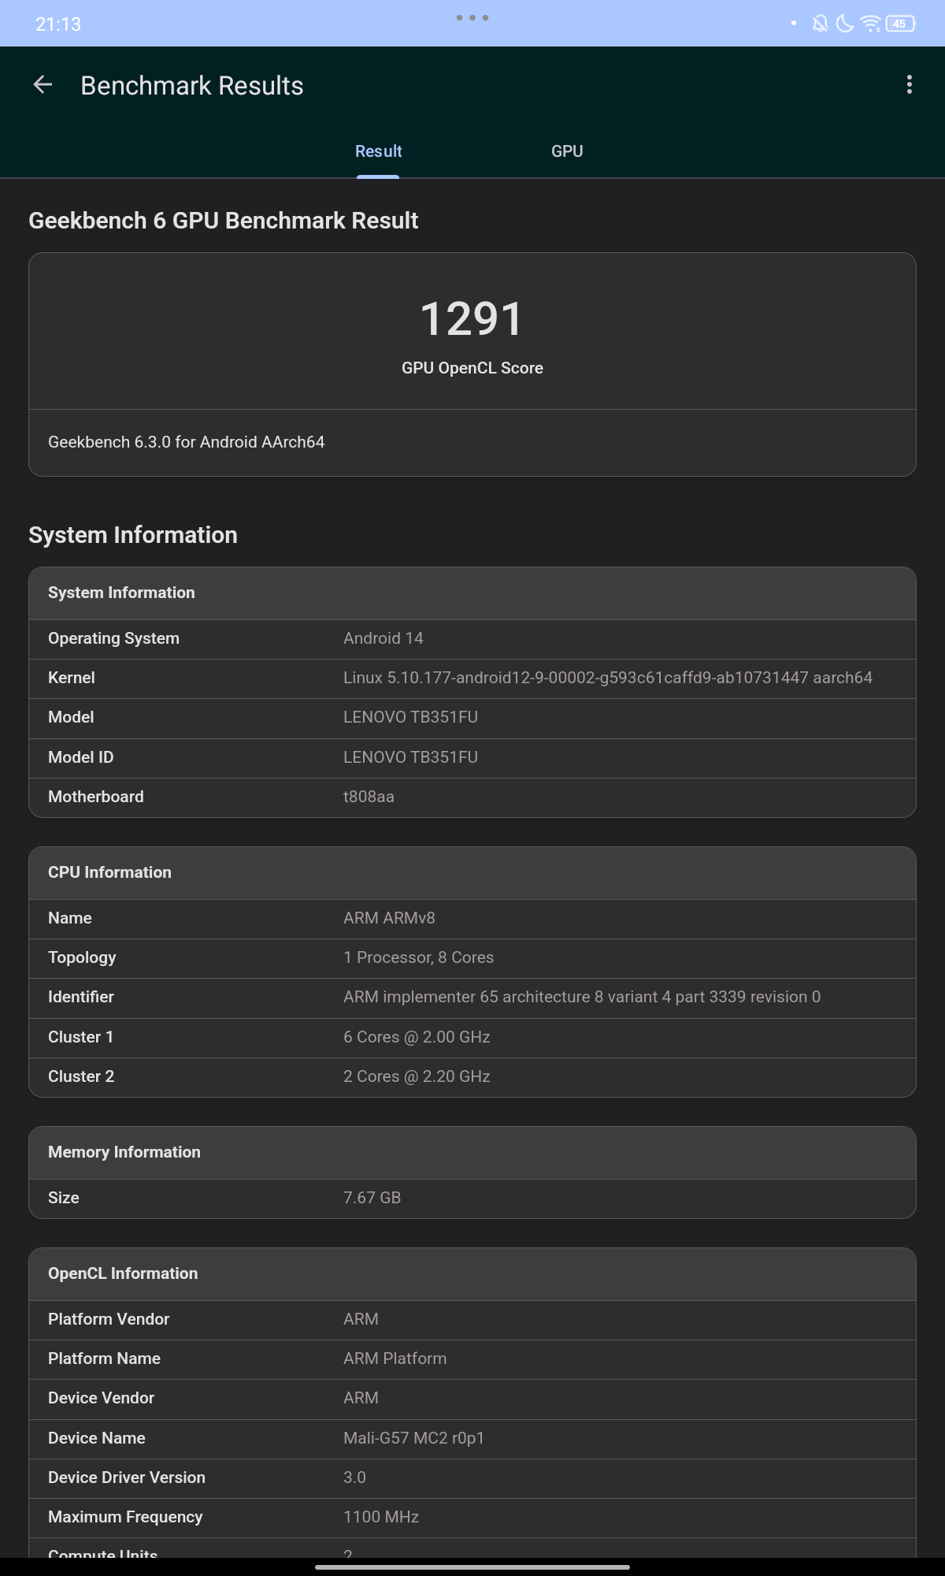This screenshot has height=1576, width=945.
Task: Select "Geekbench 6.3.0 for Android AArch64" text
Action: tap(187, 442)
